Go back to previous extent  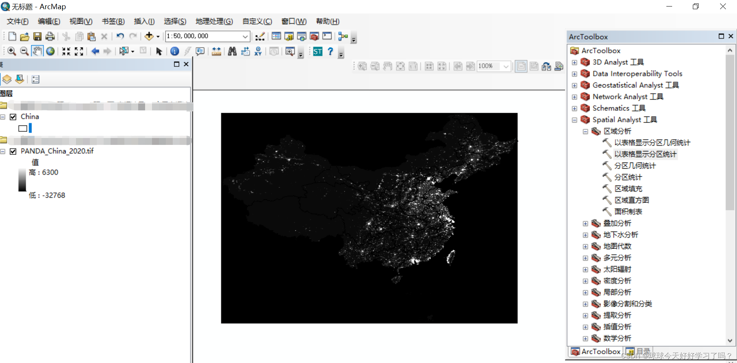pos(95,51)
